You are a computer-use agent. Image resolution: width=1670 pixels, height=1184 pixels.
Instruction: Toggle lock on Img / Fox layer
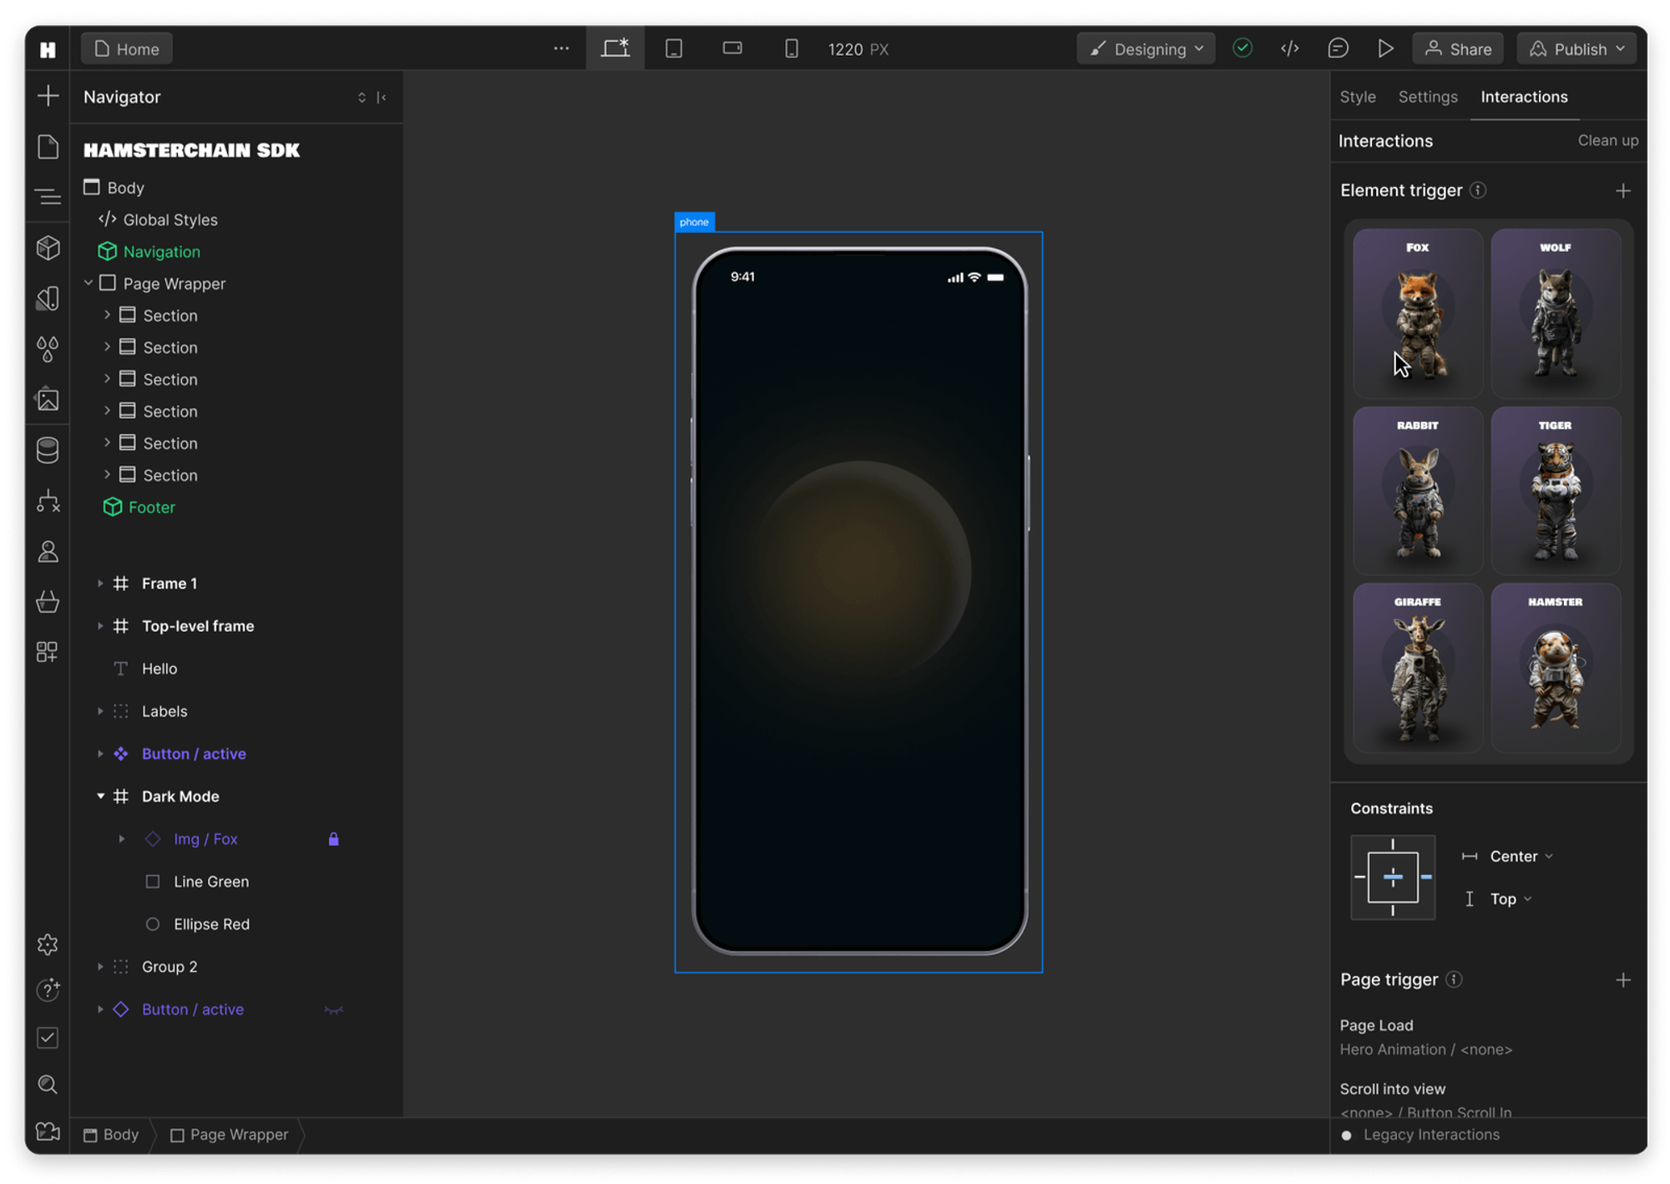(333, 839)
